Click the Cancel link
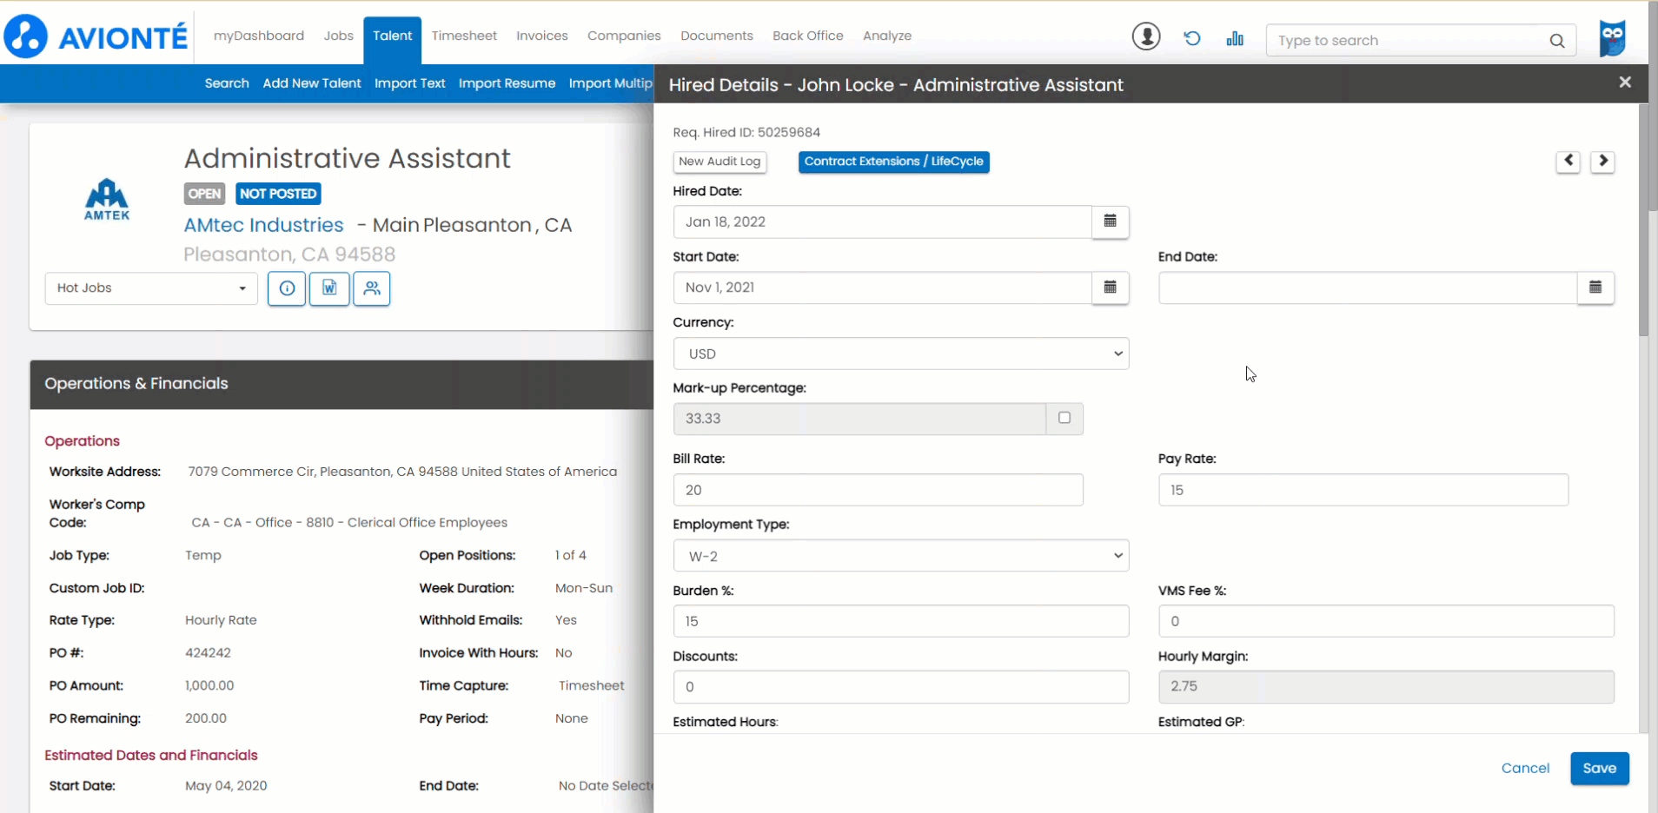 click(1525, 769)
